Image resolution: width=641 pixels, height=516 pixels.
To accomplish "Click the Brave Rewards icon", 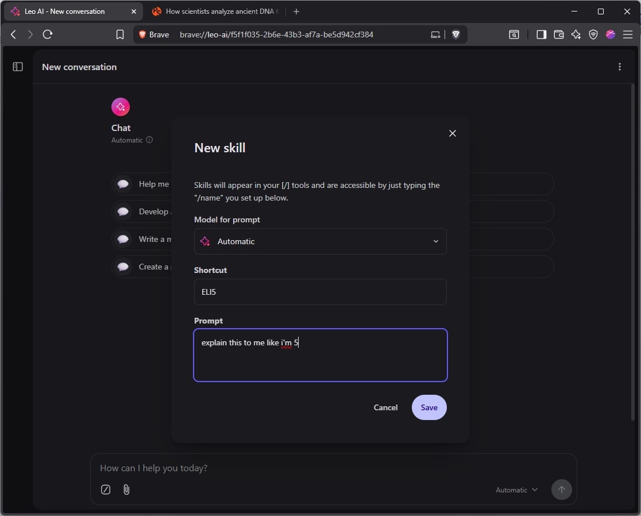I will pos(610,34).
